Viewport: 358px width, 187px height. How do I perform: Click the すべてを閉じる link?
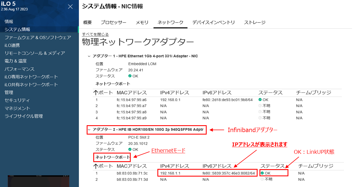[x=95, y=34]
